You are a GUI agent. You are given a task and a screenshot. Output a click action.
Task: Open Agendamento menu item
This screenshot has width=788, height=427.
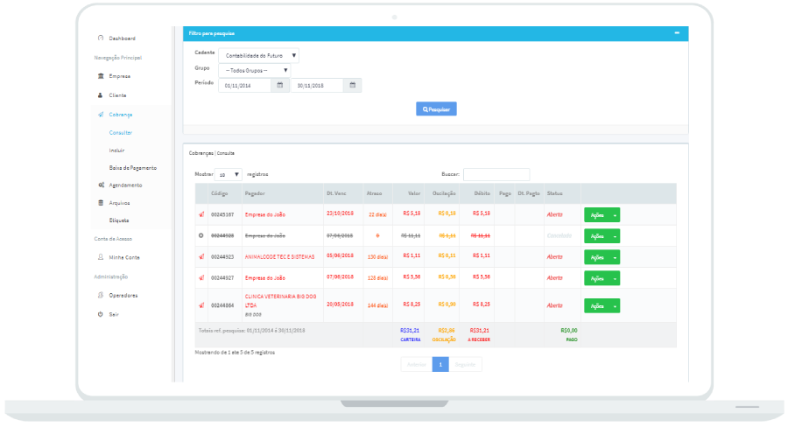click(x=125, y=185)
